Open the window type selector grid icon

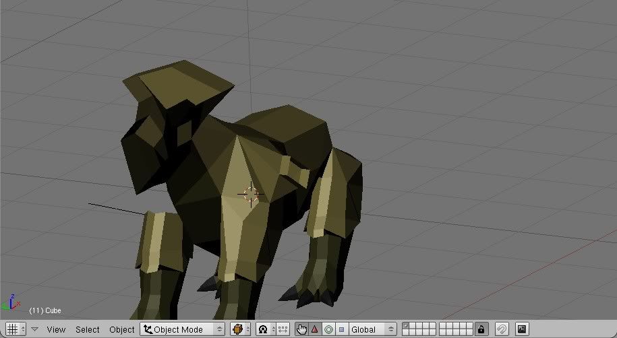click(x=13, y=329)
